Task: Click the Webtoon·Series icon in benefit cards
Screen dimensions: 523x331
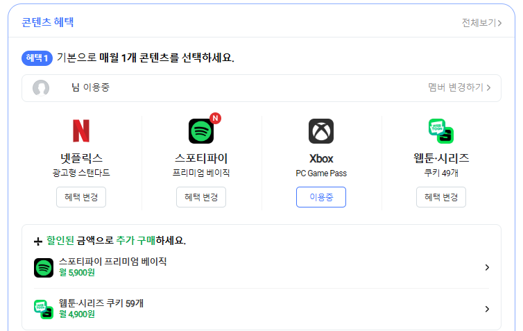Action: (x=441, y=131)
